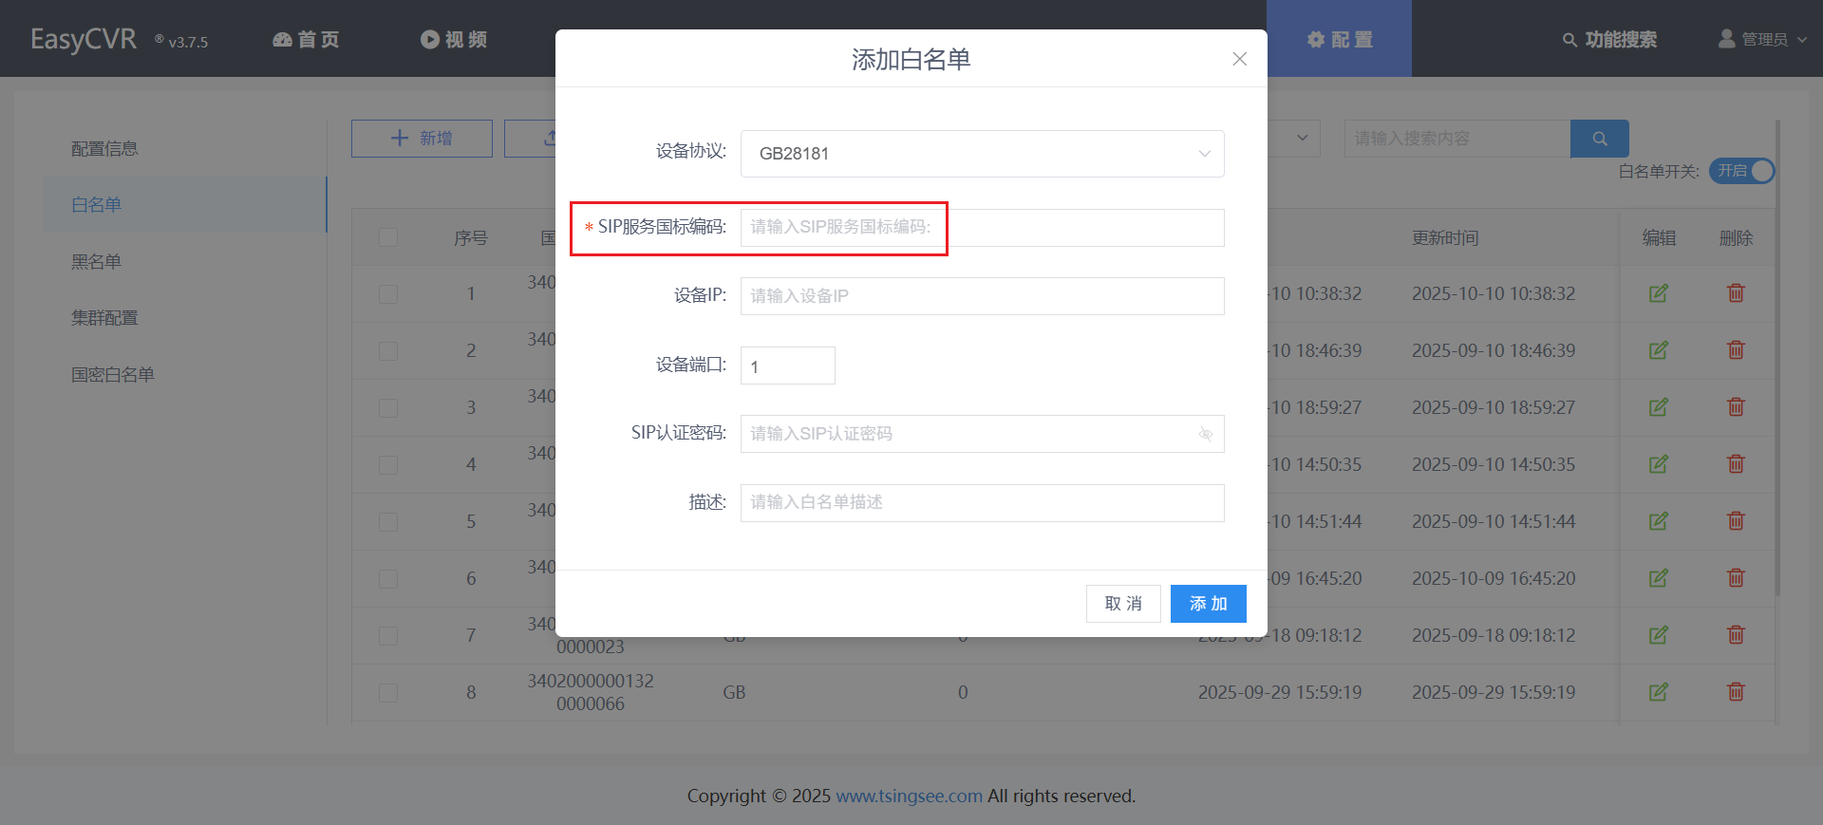1823x825 pixels.
Task: Check the select-all header checkbox
Action: pos(388,237)
